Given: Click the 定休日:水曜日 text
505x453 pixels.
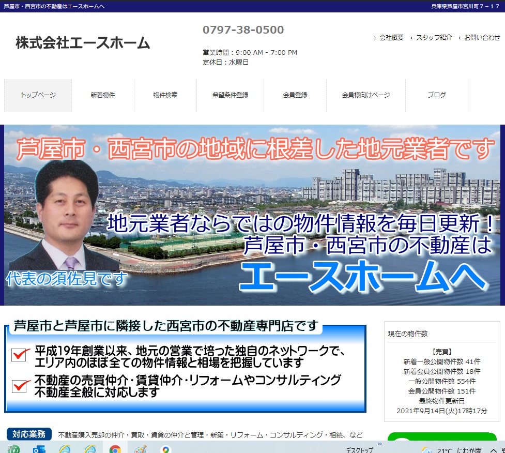Looking at the screenshot, I should [225, 63].
